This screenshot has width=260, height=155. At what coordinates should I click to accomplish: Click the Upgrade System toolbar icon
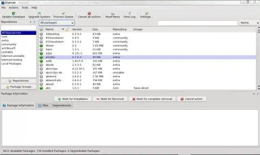click(39, 13)
